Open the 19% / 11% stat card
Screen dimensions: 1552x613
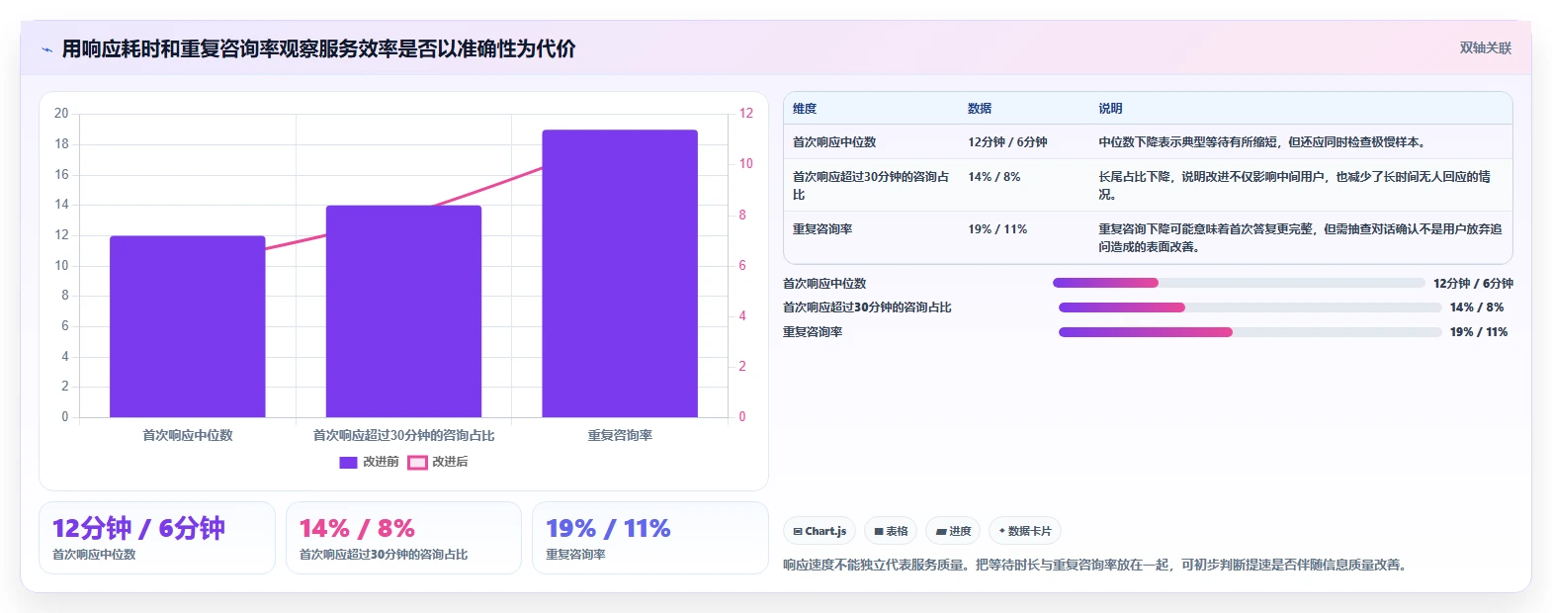(650, 538)
